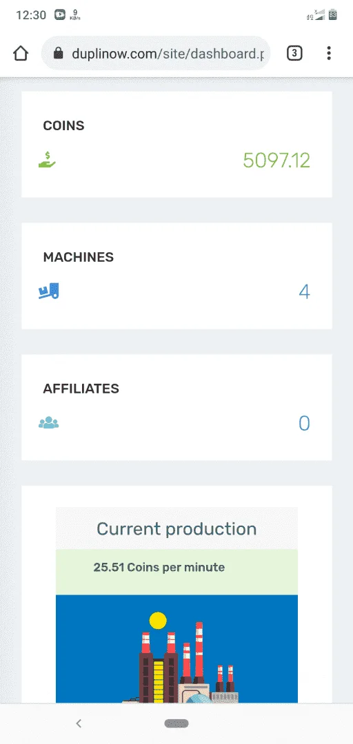
Task: Tap the media notification icon in status bar
Action: pyautogui.click(x=60, y=14)
